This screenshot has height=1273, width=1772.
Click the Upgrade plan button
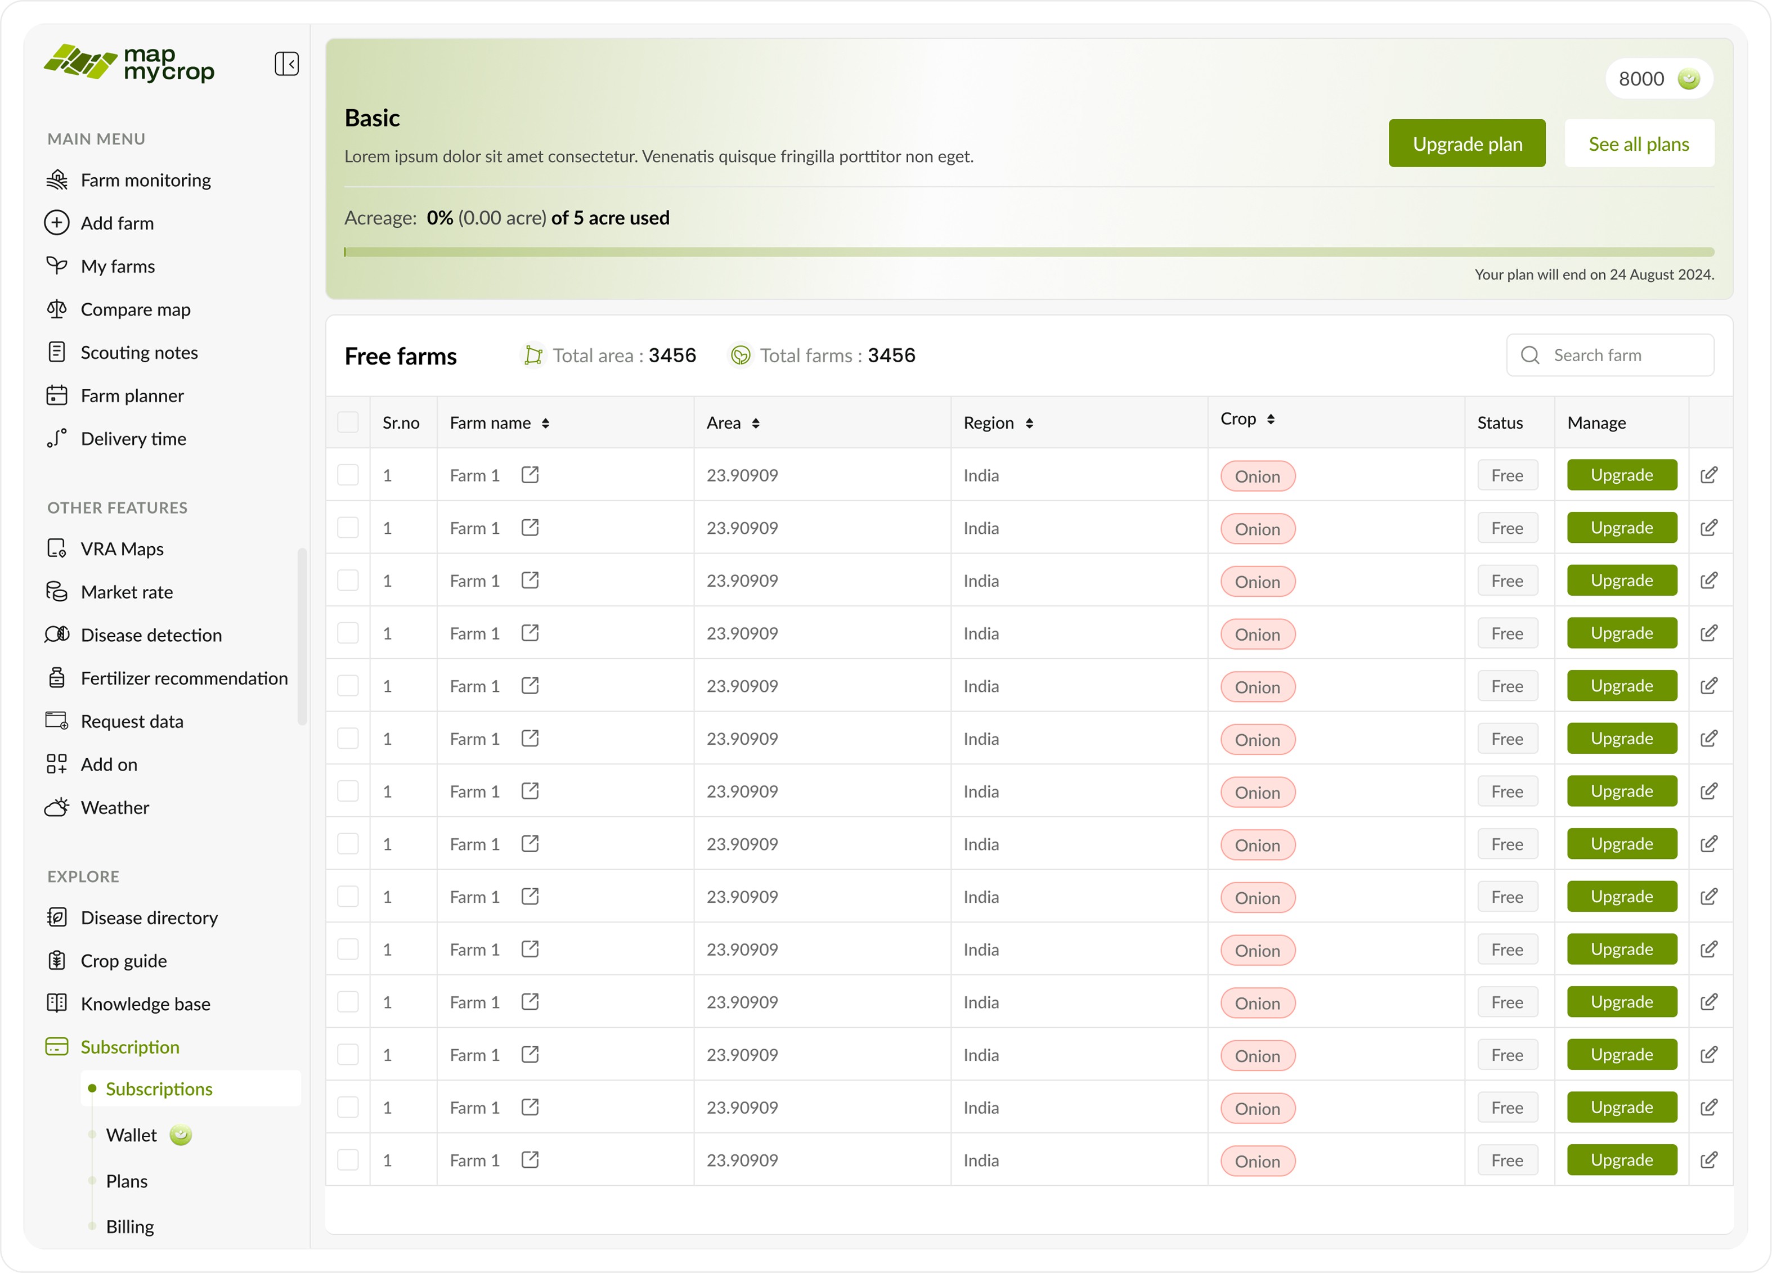tap(1466, 143)
